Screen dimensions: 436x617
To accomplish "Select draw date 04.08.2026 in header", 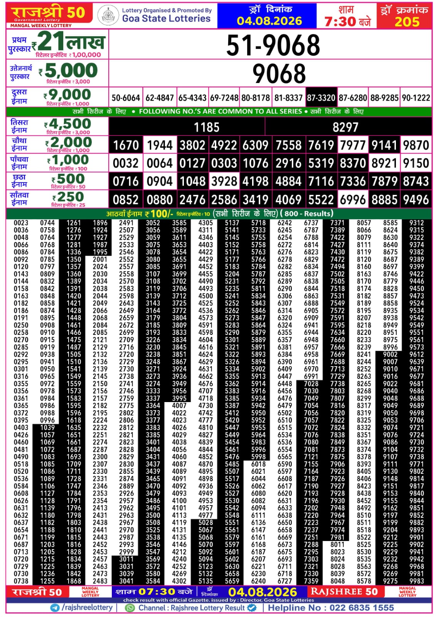I will coord(269,21).
